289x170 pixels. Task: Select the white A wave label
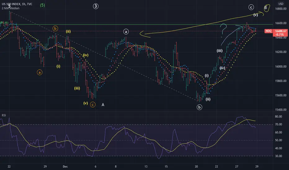(103, 105)
